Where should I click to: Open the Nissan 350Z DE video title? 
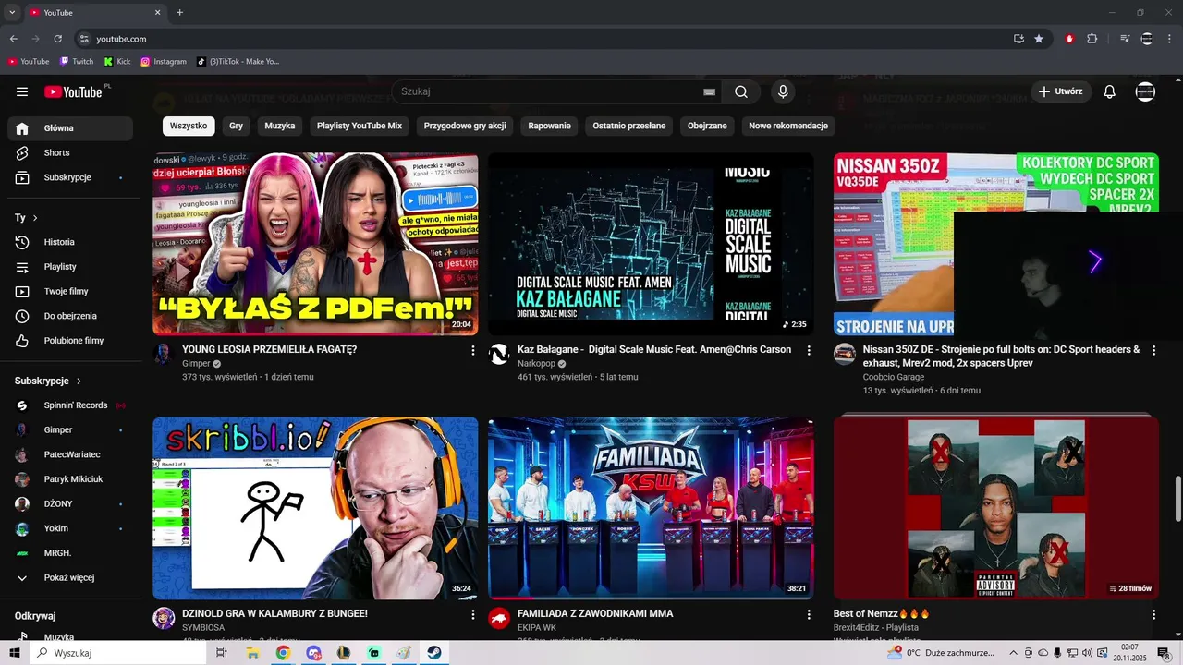click(x=1001, y=357)
